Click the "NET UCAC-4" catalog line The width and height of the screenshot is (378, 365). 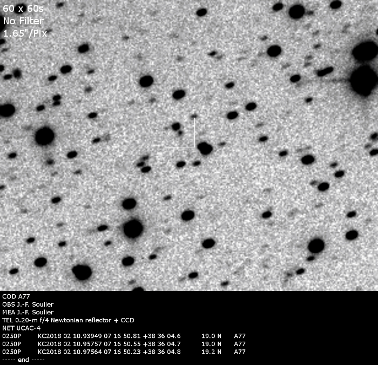tap(21, 328)
